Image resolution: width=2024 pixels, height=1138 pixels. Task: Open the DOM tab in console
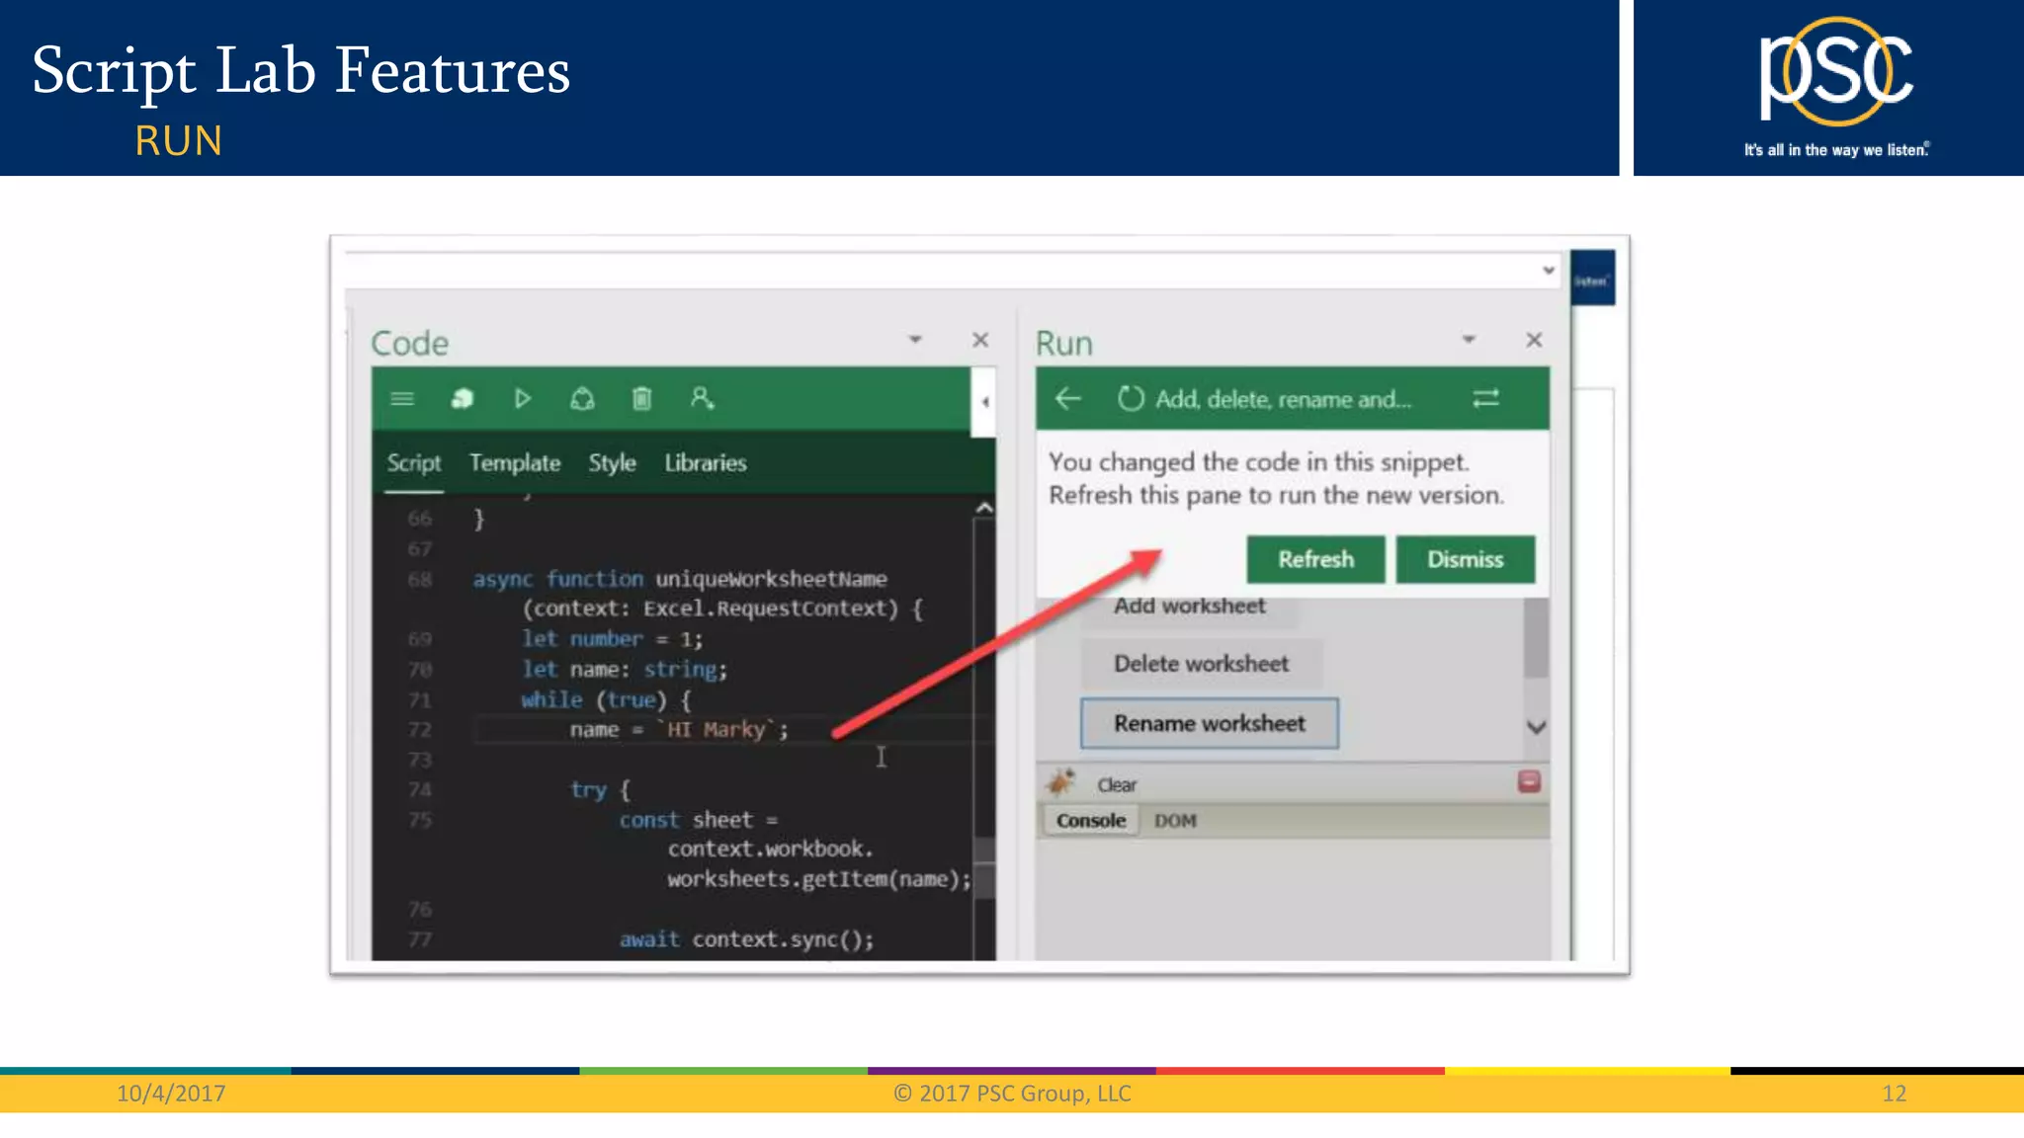tap(1175, 821)
